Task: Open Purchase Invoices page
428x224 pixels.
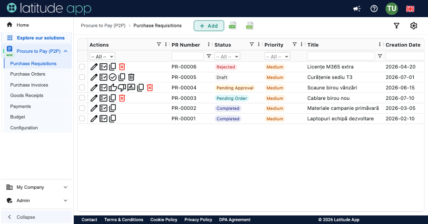Action: click(38, 85)
